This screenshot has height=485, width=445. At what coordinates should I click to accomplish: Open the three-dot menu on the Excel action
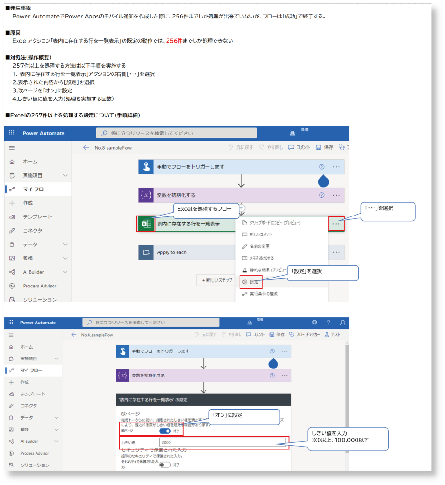coord(336,224)
